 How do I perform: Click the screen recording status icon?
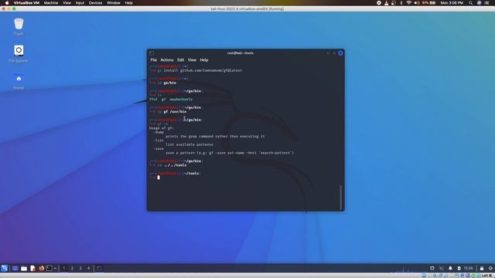[379, 3]
